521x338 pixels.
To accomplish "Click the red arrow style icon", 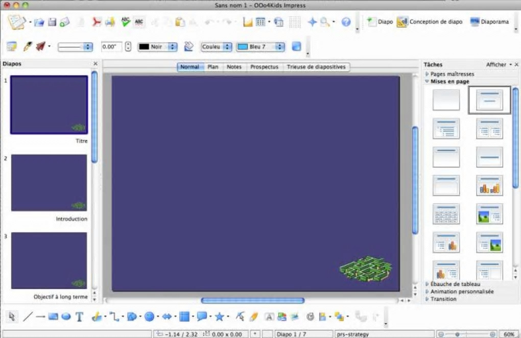I will (x=40, y=46).
